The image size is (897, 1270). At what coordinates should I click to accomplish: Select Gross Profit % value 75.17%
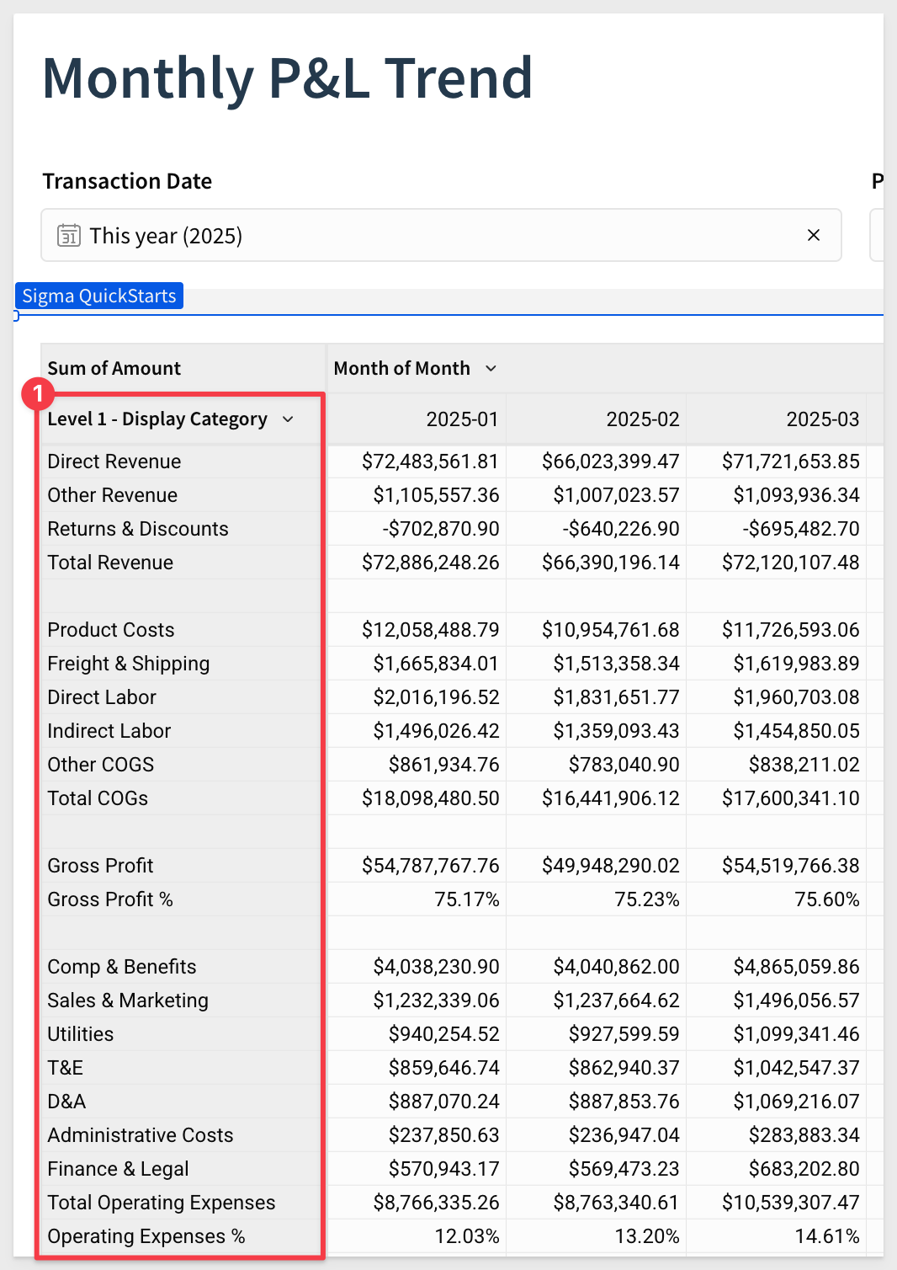[467, 899]
